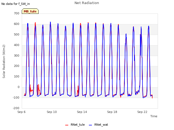Click the 300 y-axis tick label
Viewport: 174px width, 130px height.
[x=17, y=56]
